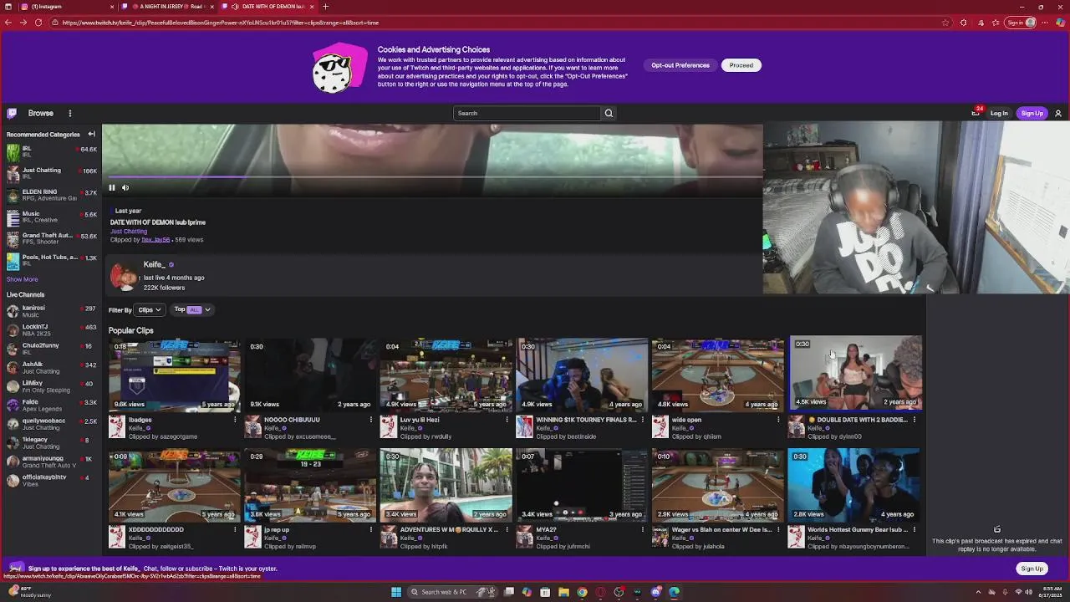Screen dimensions: 1070x602
Task: Click the Log In button
Action: pyautogui.click(x=999, y=113)
